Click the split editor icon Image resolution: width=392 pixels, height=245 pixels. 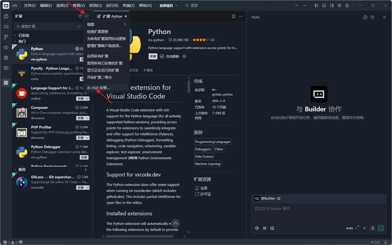click(233, 16)
